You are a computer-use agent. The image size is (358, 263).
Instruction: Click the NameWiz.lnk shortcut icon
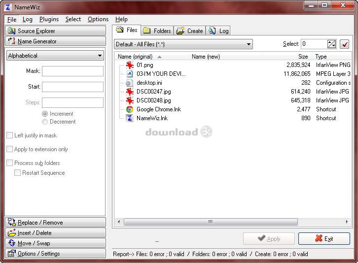[x=130, y=118]
